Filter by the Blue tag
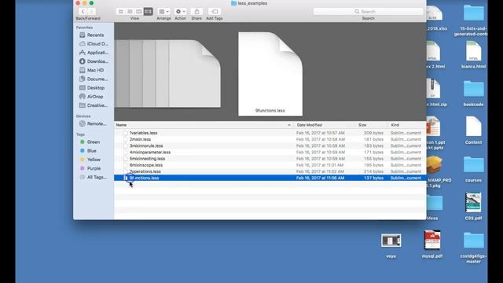 coord(89,150)
